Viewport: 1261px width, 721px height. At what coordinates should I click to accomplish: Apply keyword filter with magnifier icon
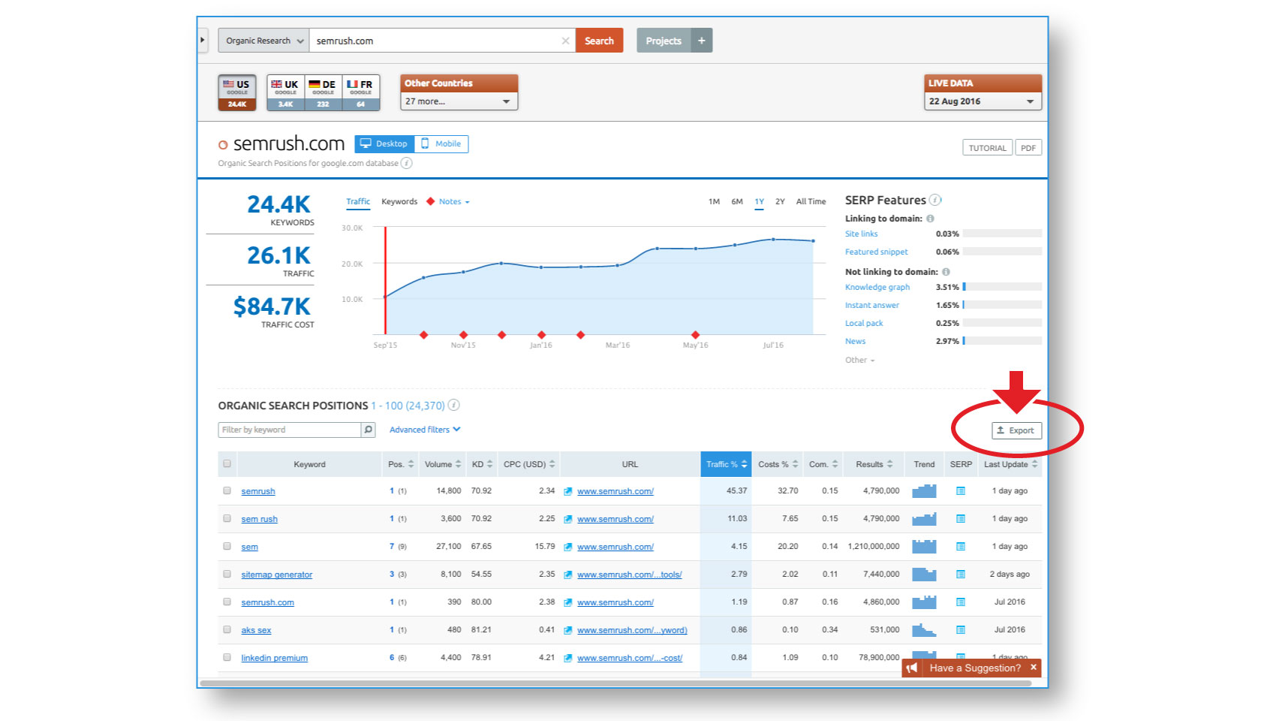[368, 430]
